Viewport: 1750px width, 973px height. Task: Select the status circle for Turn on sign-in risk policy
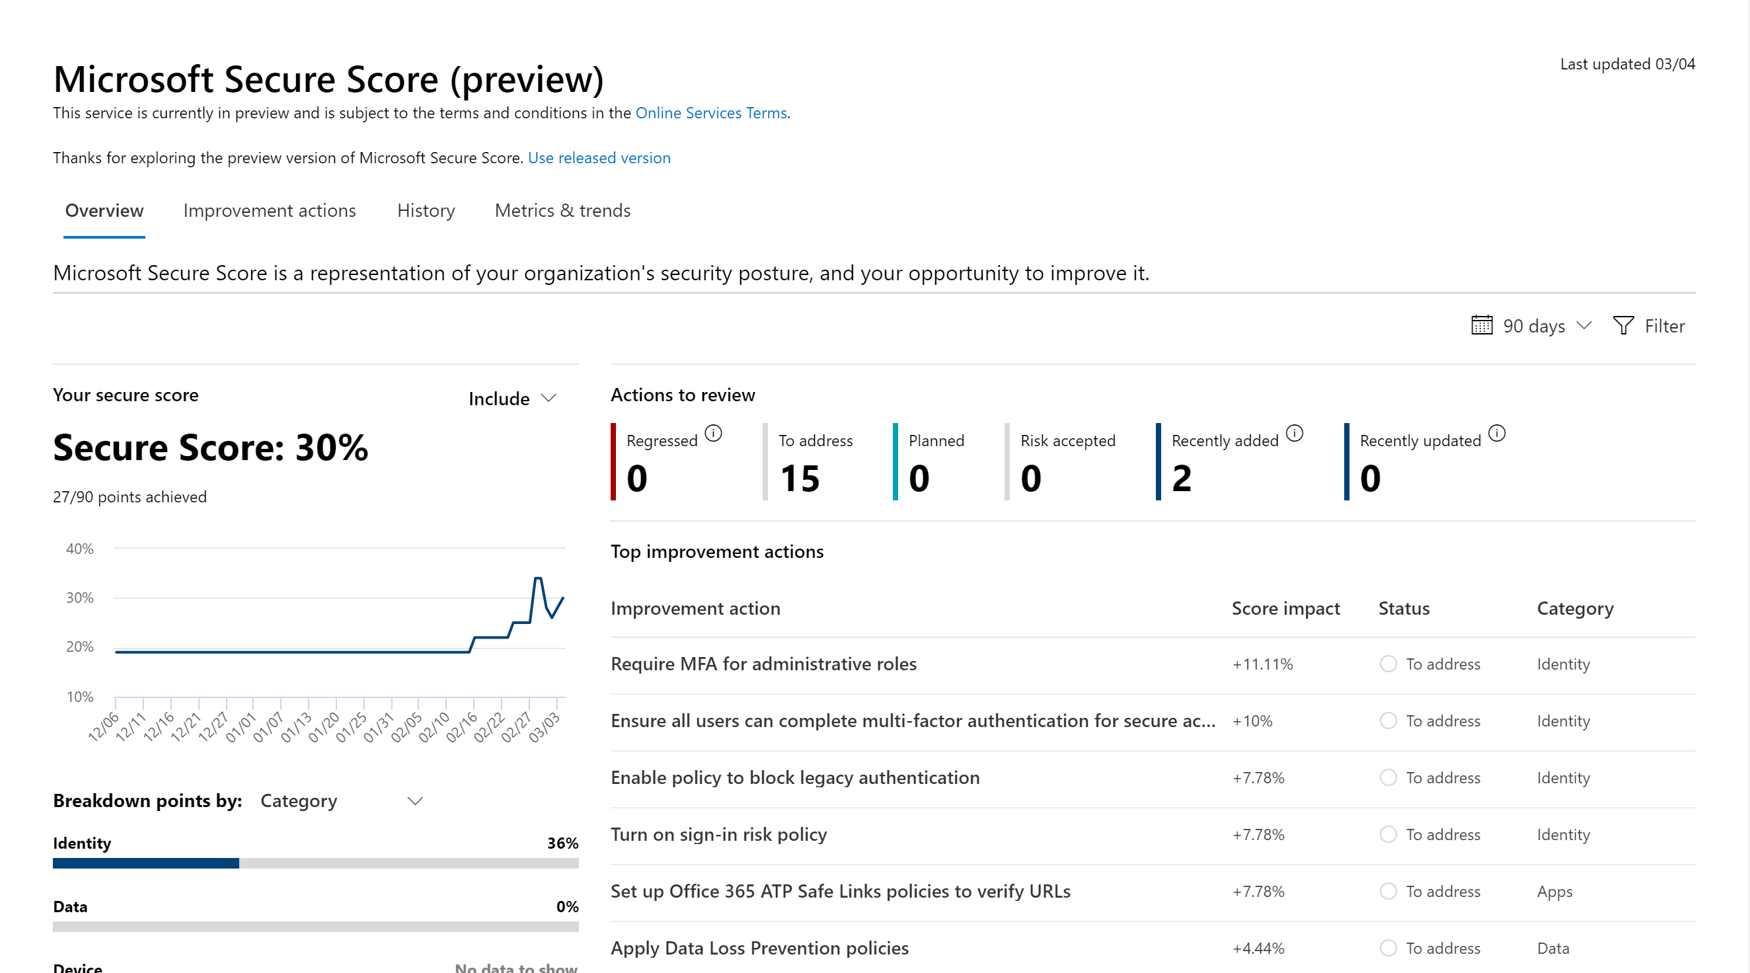tap(1388, 834)
